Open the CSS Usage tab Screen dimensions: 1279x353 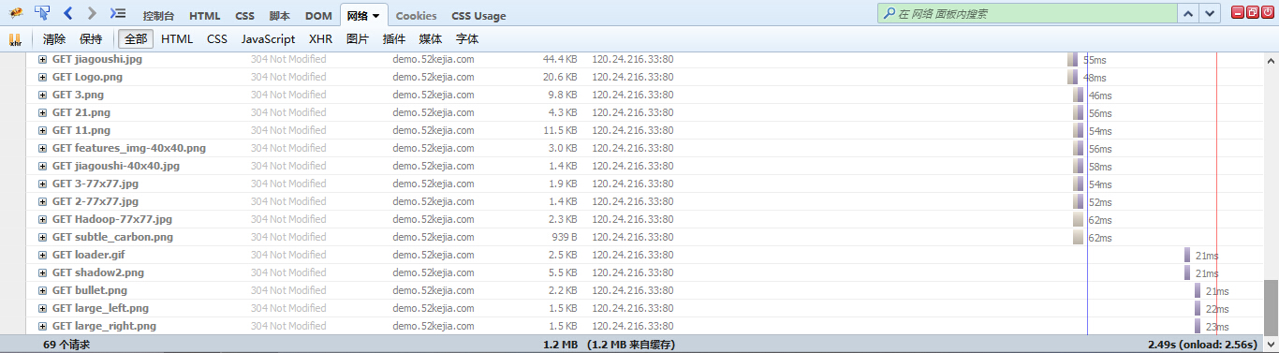click(x=478, y=16)
